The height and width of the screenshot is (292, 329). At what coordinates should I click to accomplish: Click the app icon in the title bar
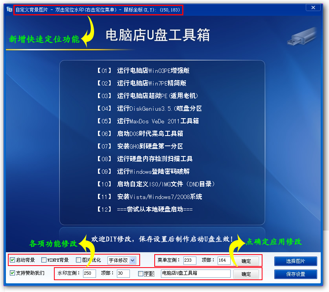(x=9, y=10)
